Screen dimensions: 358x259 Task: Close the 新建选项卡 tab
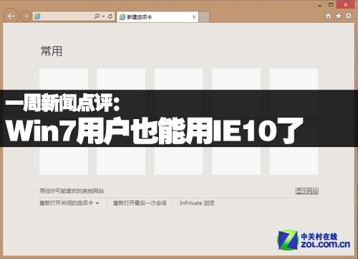click(194, 17)
